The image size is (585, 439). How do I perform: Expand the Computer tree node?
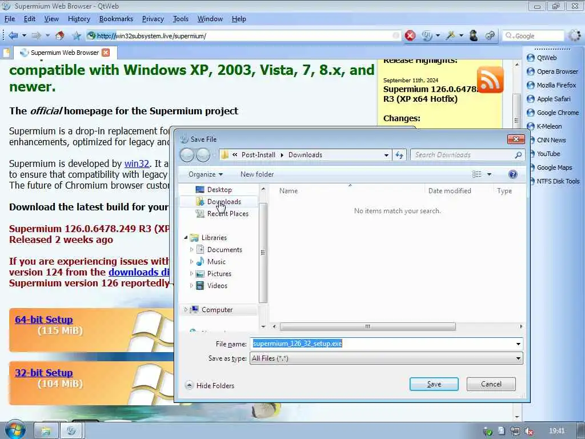pos(186,309)
